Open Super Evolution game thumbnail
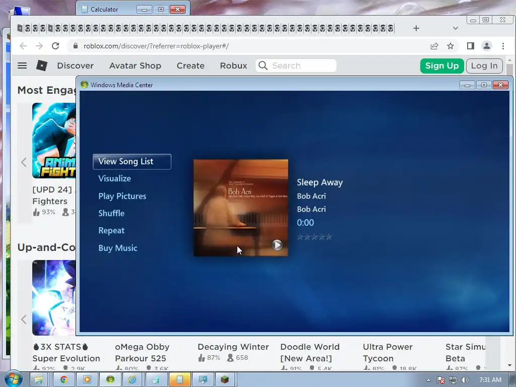 pos(54,298)
